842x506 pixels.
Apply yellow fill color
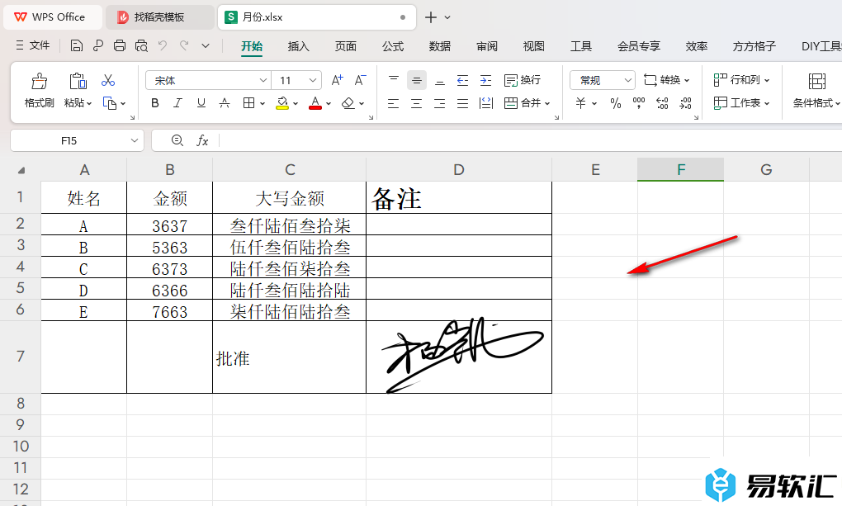(x=282, y=103)
